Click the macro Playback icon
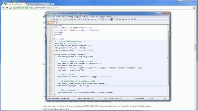Screen dimensions: 198x111 point(129,19)
